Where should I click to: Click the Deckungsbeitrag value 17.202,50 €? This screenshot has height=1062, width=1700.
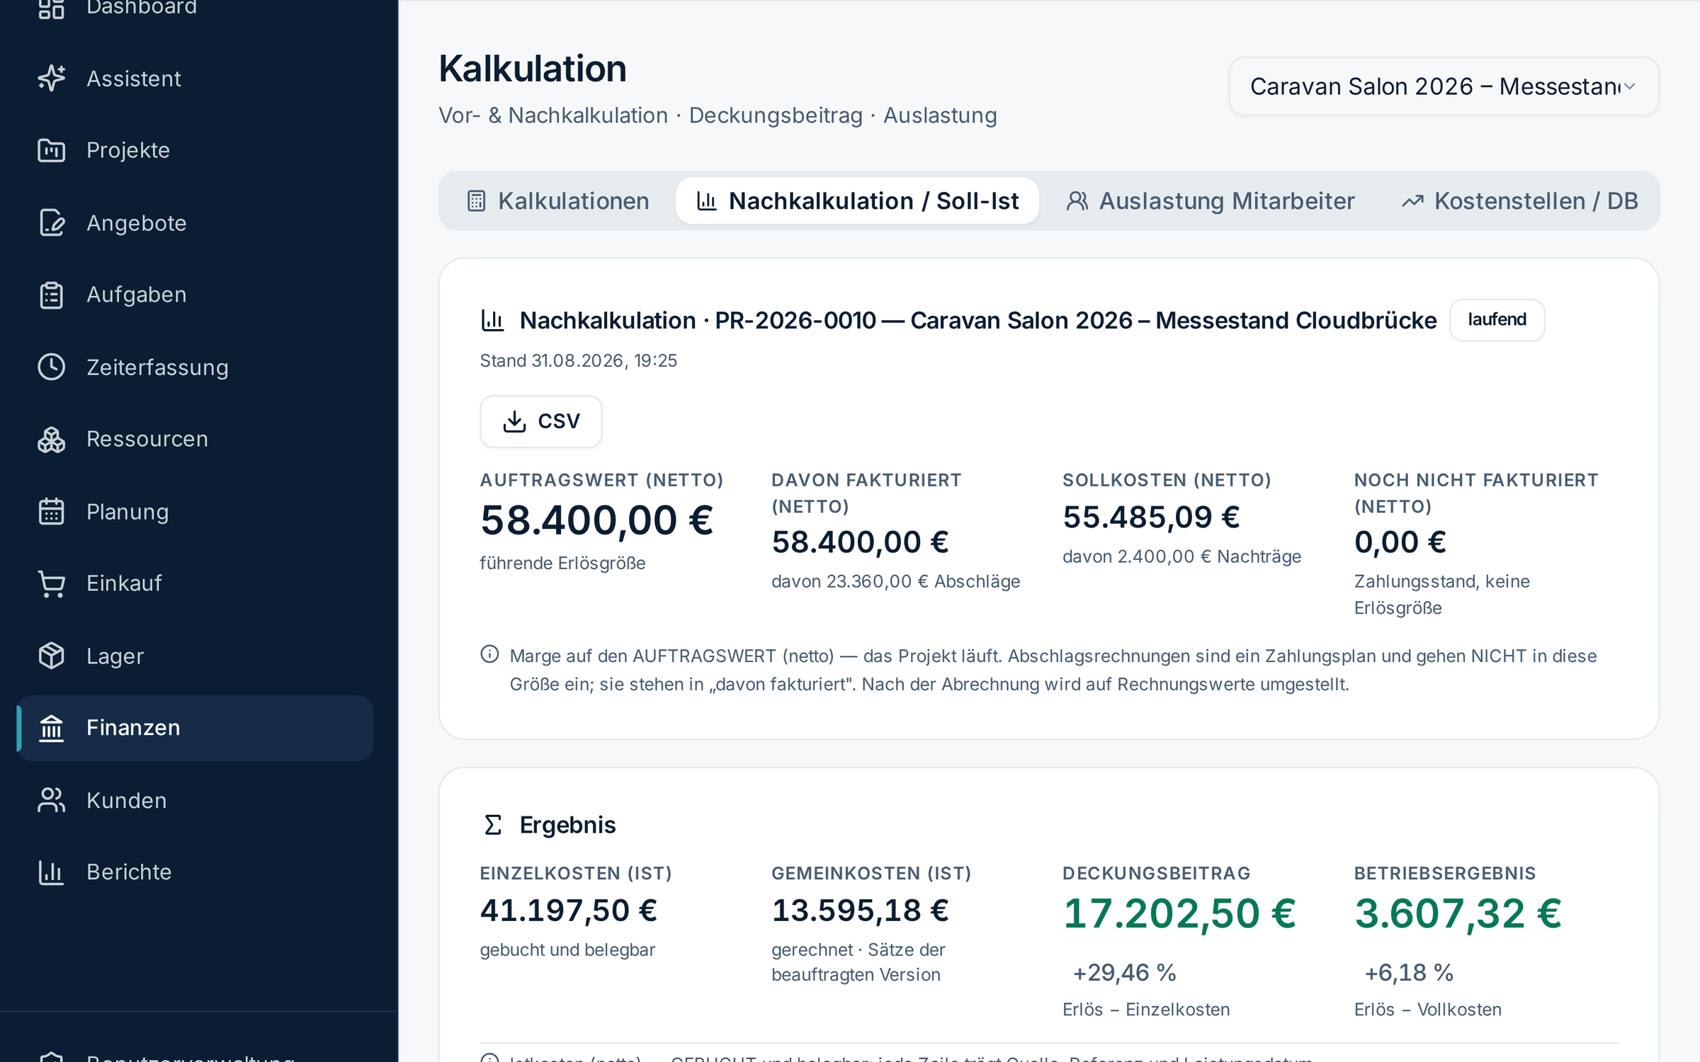tap(1179, 913)
